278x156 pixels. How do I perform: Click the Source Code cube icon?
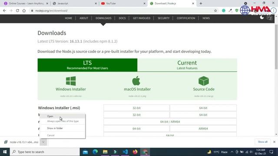pyautogui.click(x=204, y=81)
